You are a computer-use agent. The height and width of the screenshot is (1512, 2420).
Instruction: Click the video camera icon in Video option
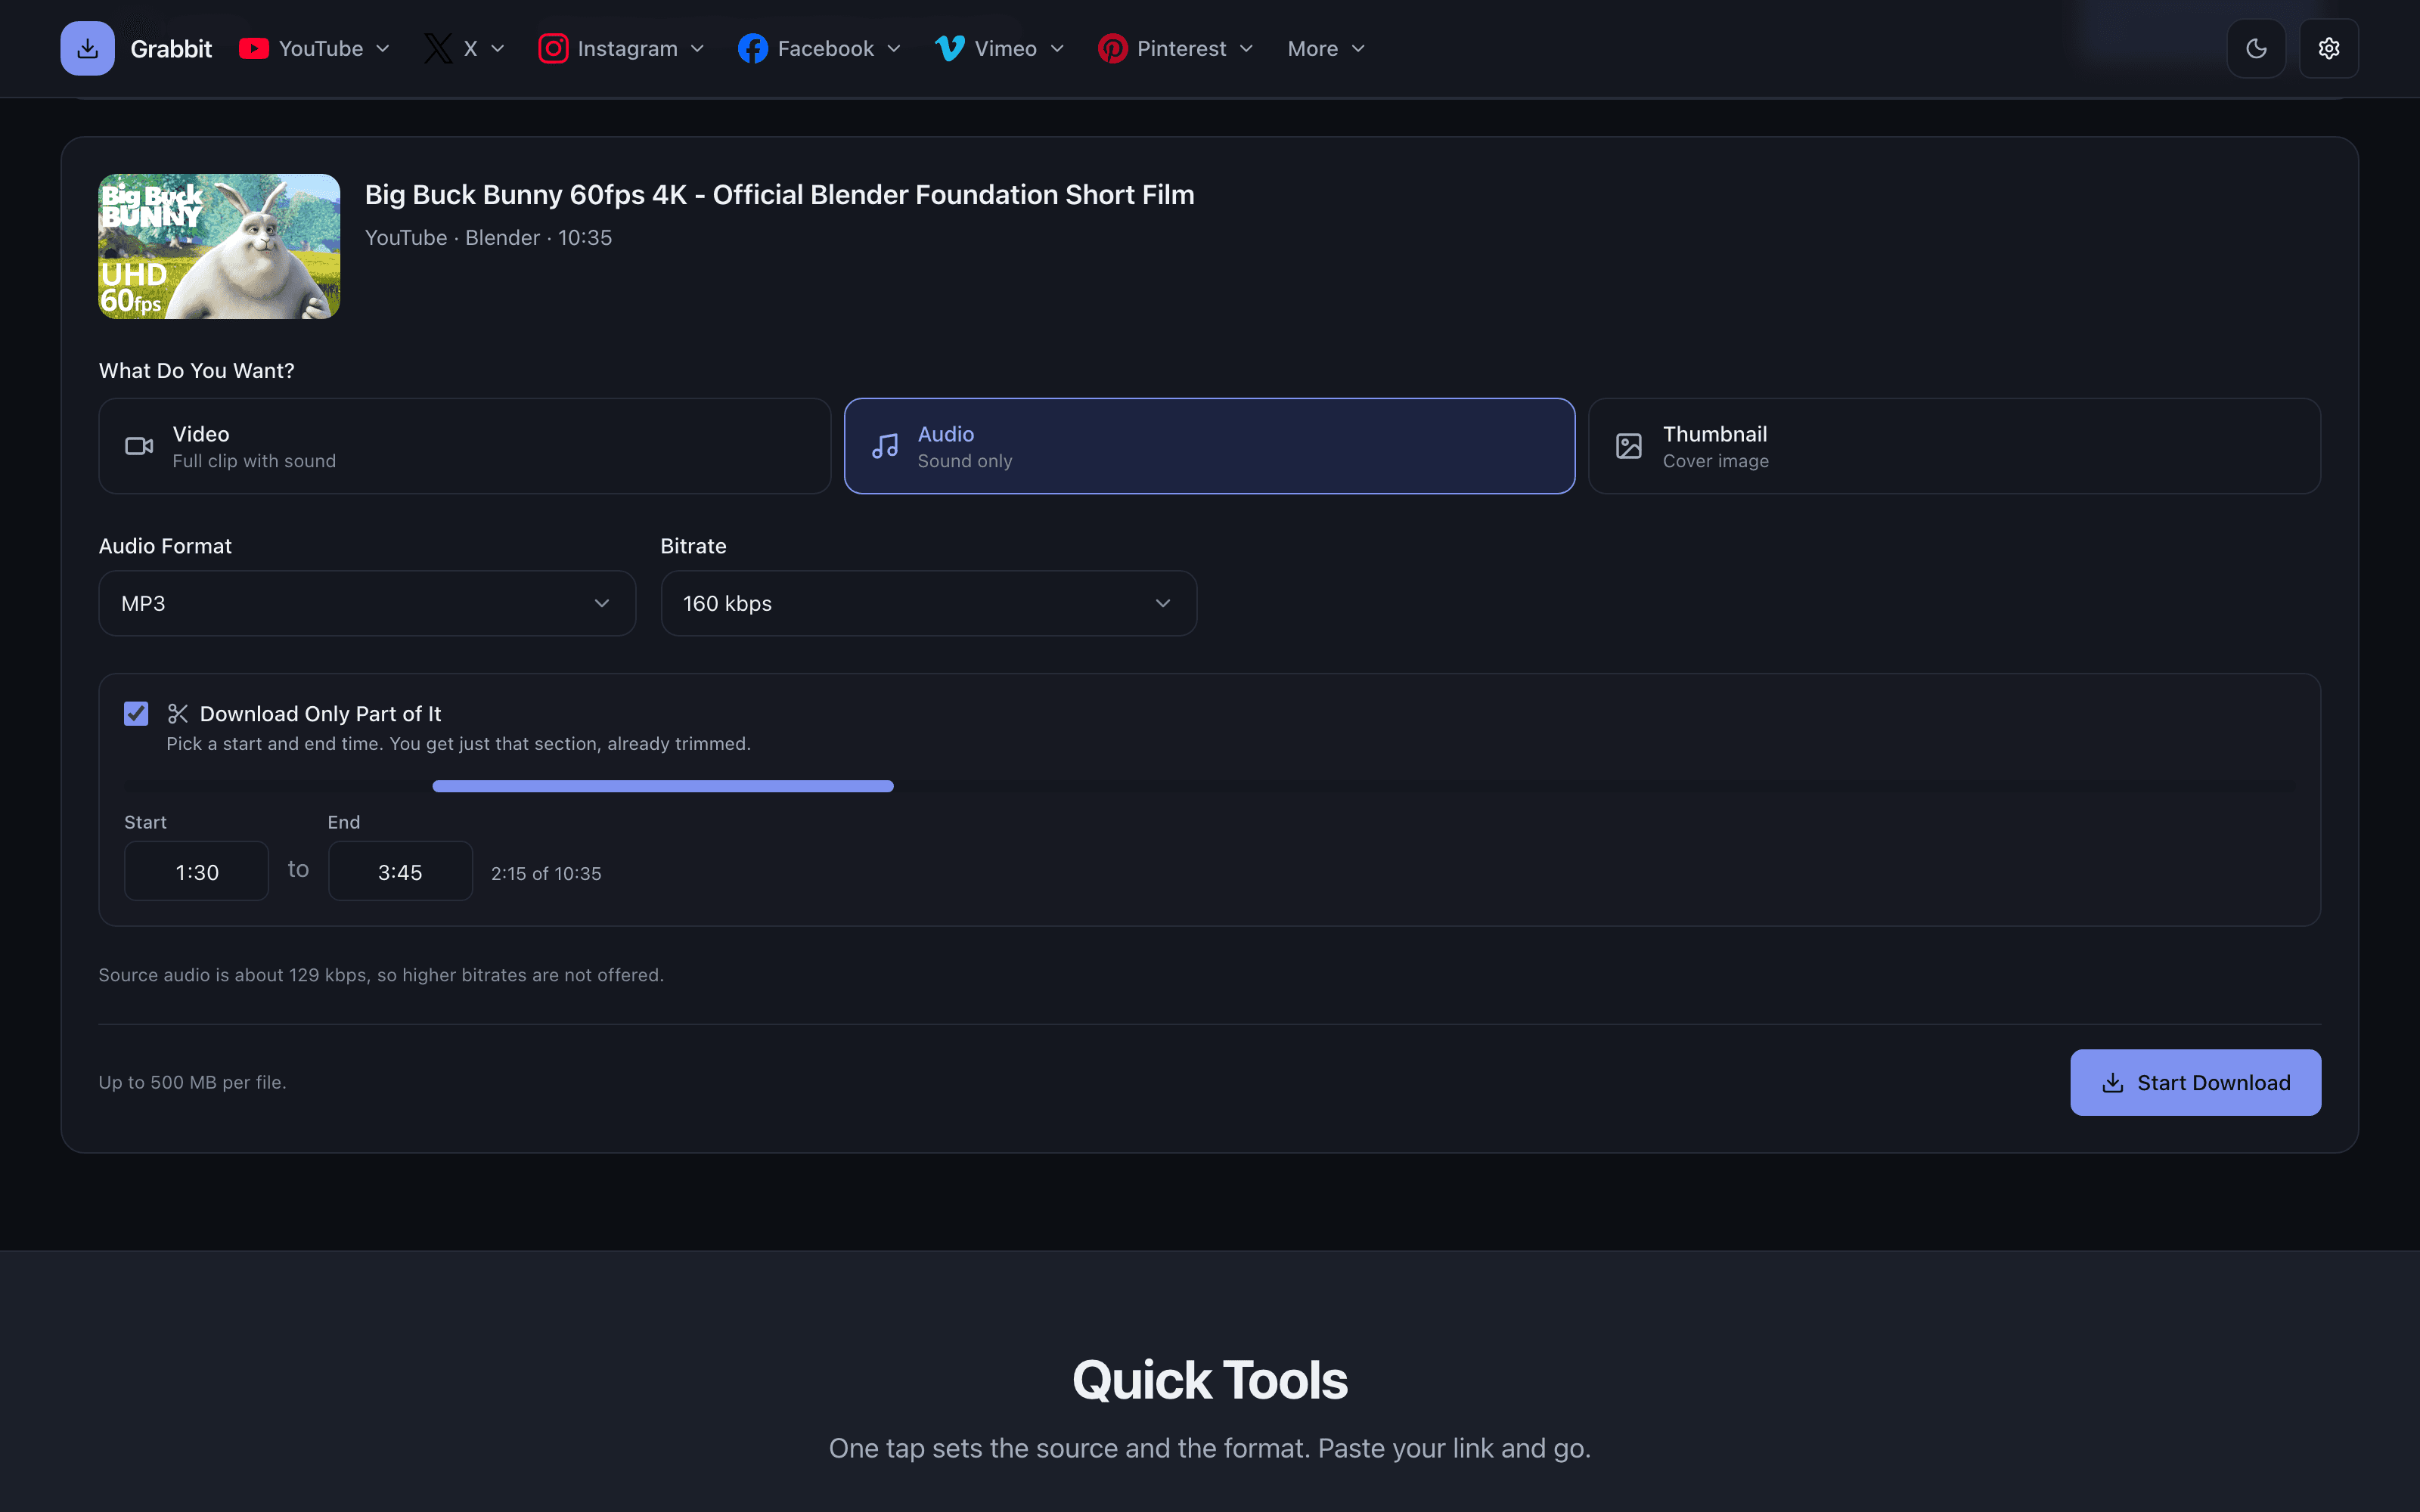(x=139, y=446)
